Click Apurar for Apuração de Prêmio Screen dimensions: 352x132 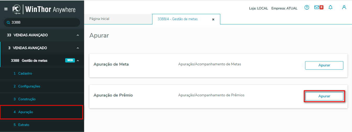[324, 96]
